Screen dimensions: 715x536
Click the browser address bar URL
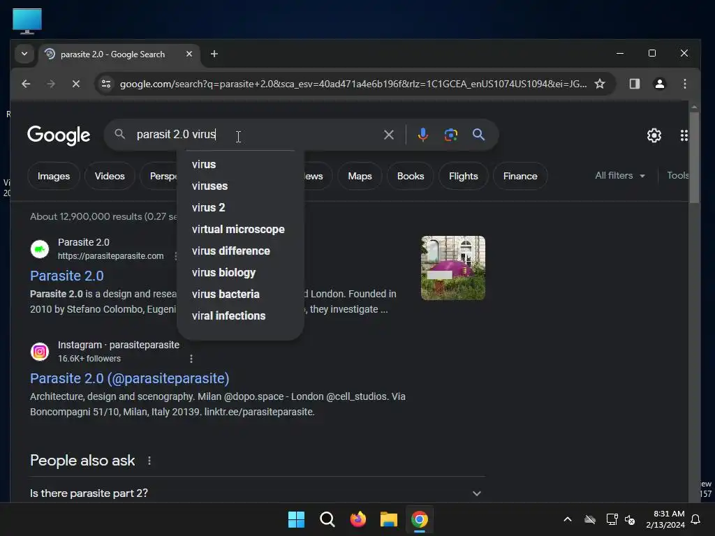(353, 84)
